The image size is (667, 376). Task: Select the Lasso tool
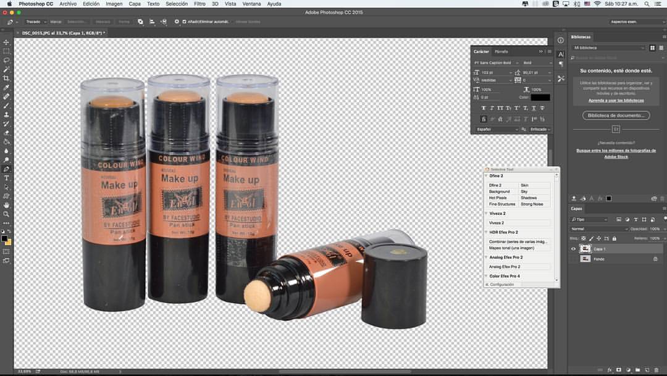click(6, 61)
